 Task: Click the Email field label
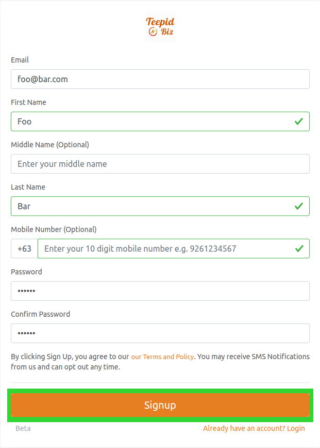click(20, 60)
